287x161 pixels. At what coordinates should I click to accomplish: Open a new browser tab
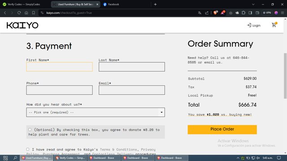point(155,4)
